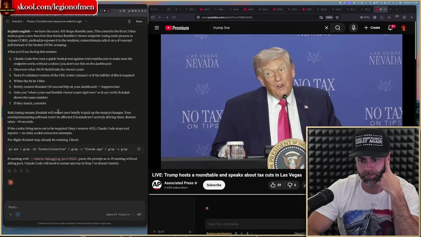The height and width of the screenshot is (237, 421).
Task: Open the YouTube account avatar menu
Action: [404, 28]
